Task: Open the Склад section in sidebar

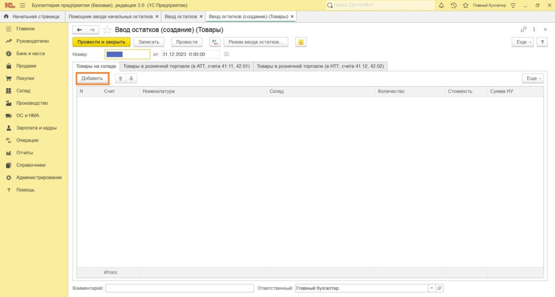Action: [23, 91]
